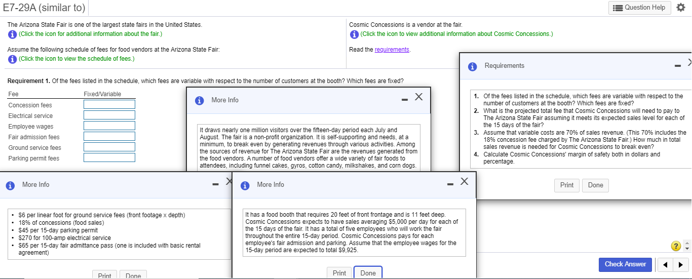Select Fair admission fees input box
692x279 pixels.
pos(109,136)
